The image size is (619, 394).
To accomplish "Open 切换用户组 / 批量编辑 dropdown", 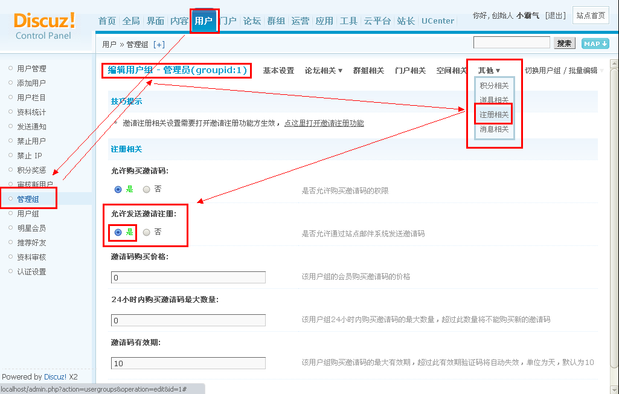I will click(564, 70).
